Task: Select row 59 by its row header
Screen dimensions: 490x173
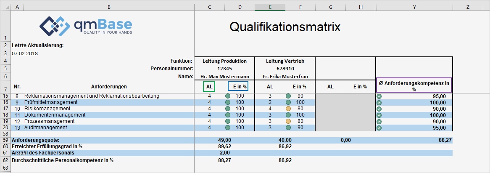Action: coord(5,140)
